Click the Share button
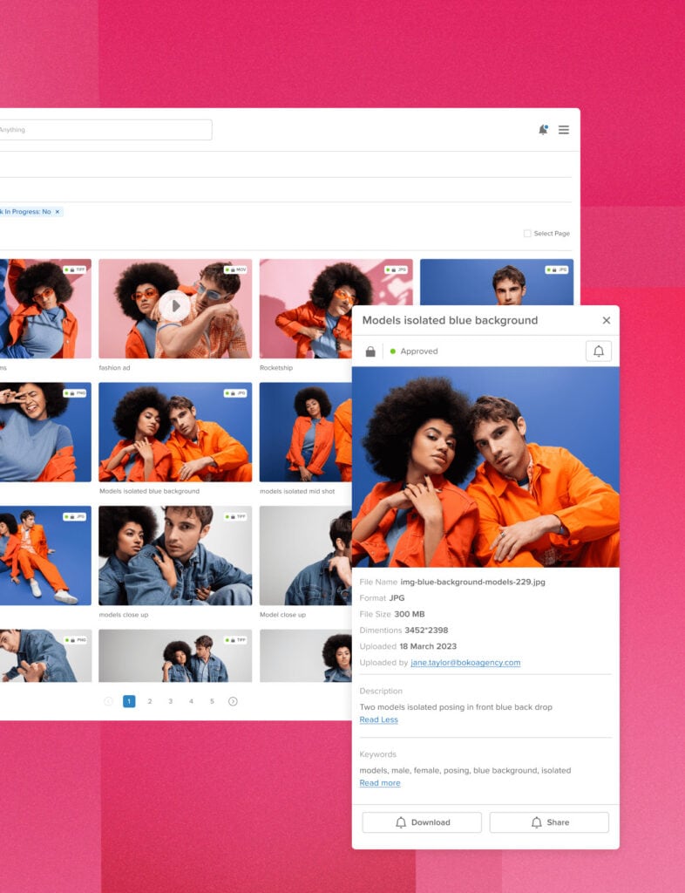685x893 pixels. click(549, 822)
